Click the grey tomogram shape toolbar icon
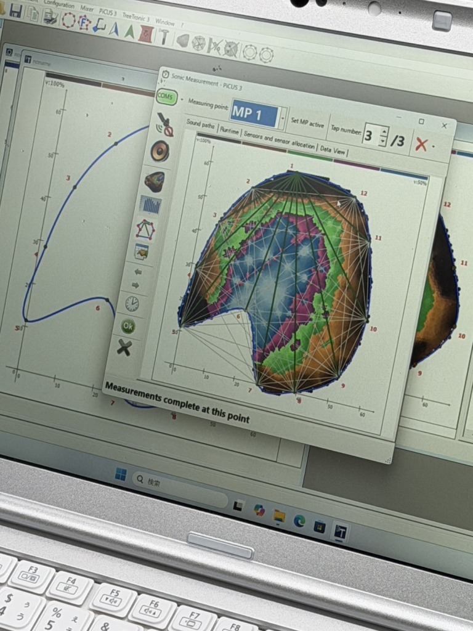The image size is (473, 631). tap(182, 41)
